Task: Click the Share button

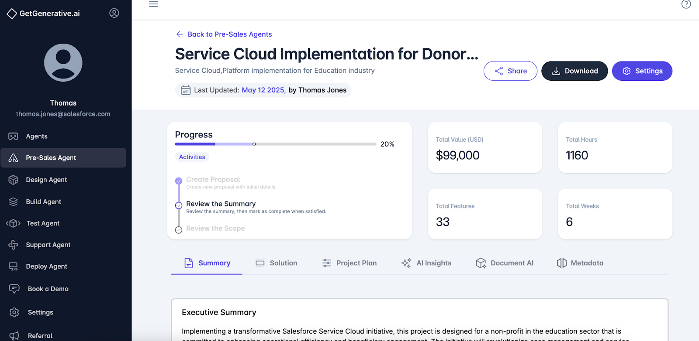Action: pyautogui.click(x=510, y=71)
